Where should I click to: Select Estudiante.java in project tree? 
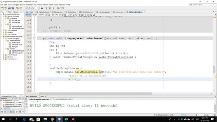pyautogui.click(x=17, y=45)
